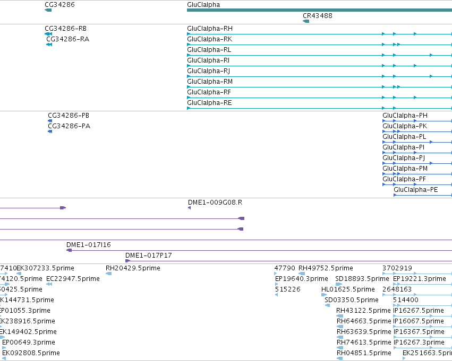452x361 pixels.
Task: Select transcript GluClalpha-RM
Action: (x=210, y=82)
